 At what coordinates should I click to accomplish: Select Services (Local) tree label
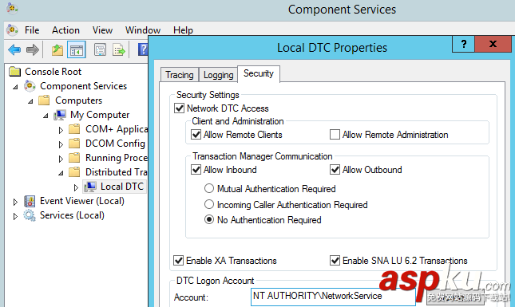(72, 215)
